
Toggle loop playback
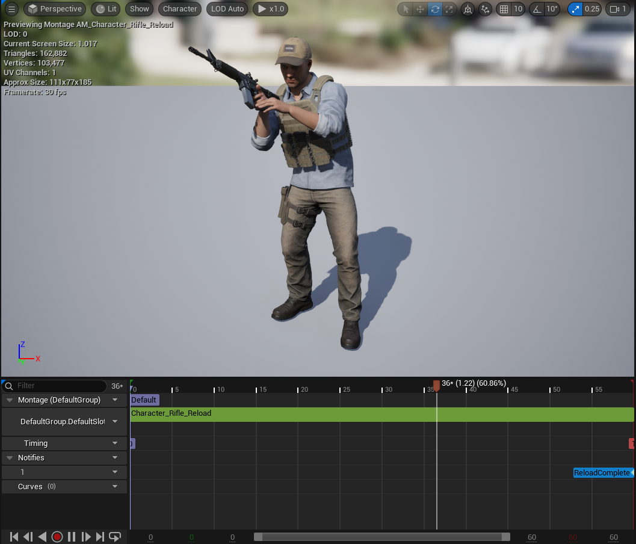click(115, 537)
